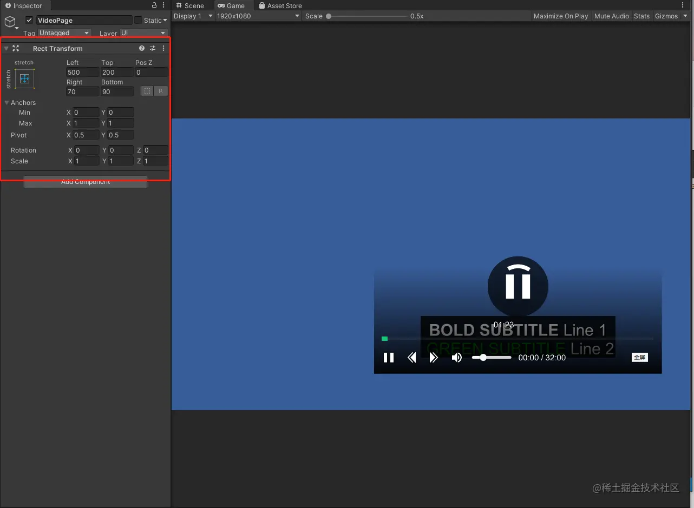Open the Static flags dropdown arrow
This screenshot has width=694, height=508.
(165, 21)
